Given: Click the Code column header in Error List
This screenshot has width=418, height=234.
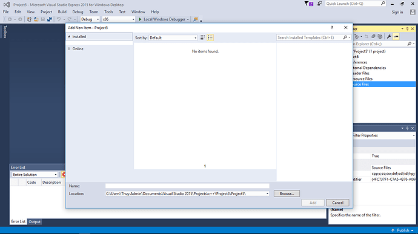Looking at the screenshot, I should (x=32, y=183).
